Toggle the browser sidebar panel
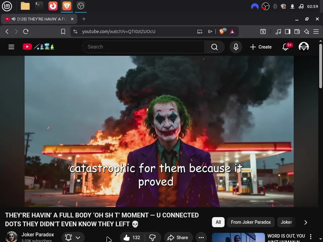Screen dimensions: 323x242 pyautogui.click(x=288, y=32)
